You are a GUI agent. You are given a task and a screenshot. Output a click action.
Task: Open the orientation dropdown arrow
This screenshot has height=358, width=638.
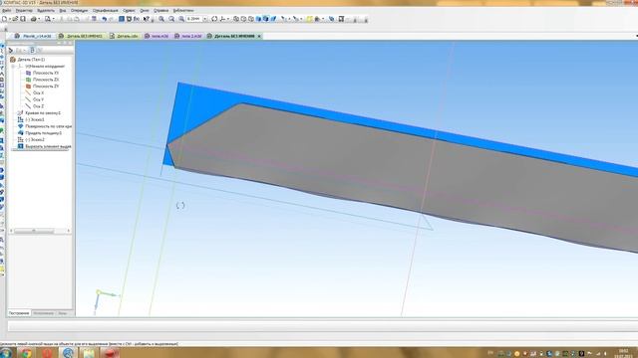(228, 19)
